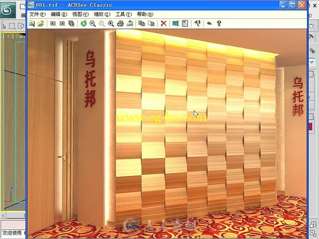Print the image with printer icon

[120, 24]
